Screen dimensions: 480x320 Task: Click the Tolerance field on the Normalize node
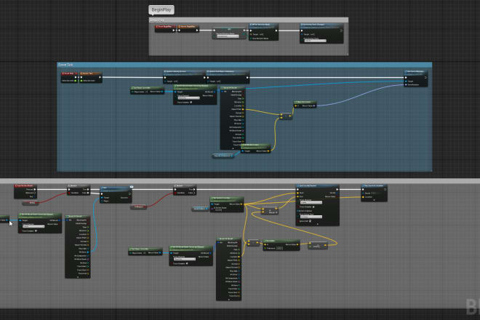pos(279,248)
